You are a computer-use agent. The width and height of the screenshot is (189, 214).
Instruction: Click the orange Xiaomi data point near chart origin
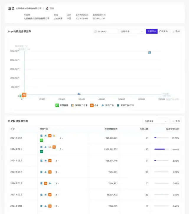coord(24,95)
